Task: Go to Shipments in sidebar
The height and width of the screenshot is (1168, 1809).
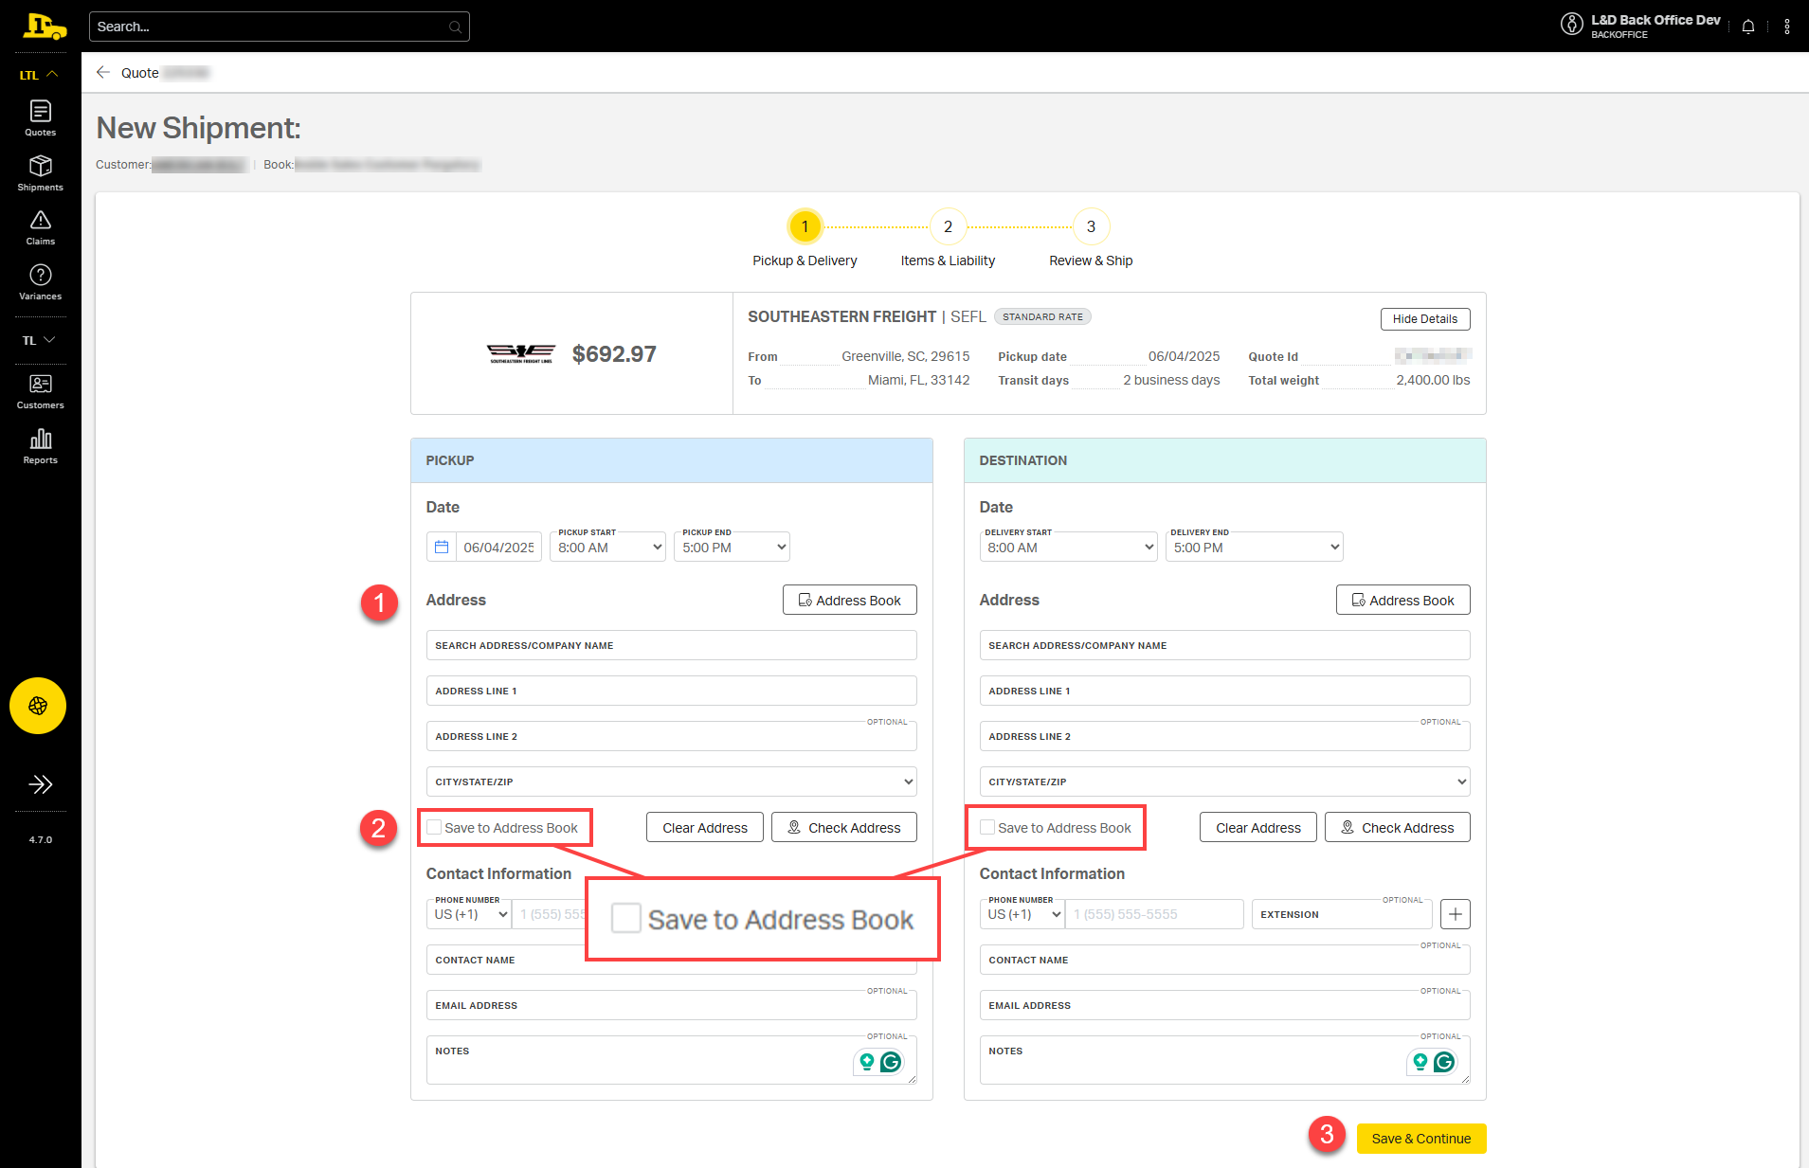Action: coord(40,173)
